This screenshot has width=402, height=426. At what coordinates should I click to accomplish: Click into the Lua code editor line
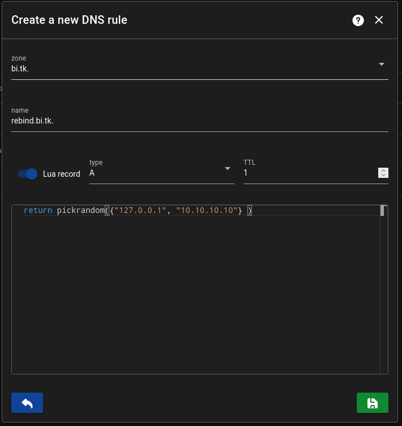pyautogui.click(x=202, y=210)
